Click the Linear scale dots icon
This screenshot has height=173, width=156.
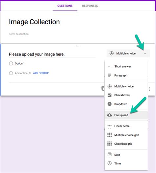tap(110, 126)
